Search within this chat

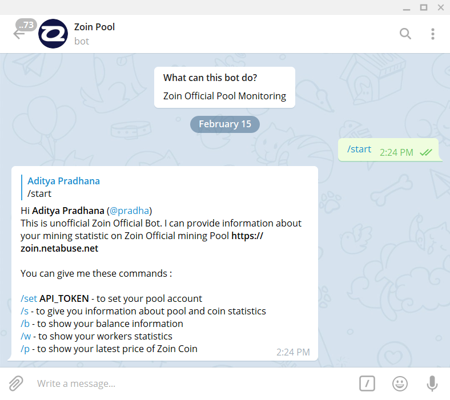tap(405, 34)
